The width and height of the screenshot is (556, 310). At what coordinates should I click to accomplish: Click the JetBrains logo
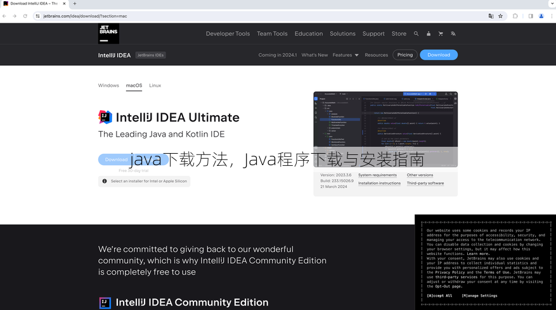coord(108,34)
